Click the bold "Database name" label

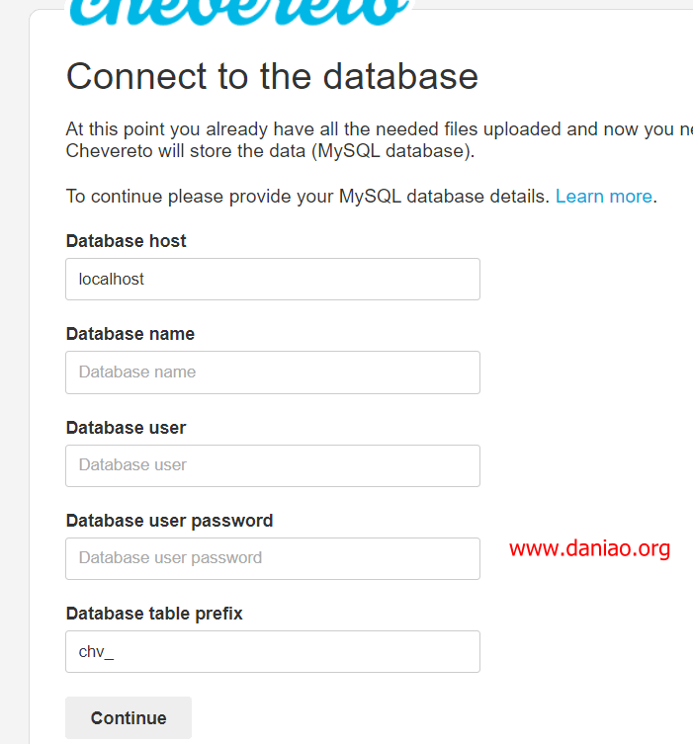pyautogui.click(x=130, y=334)
